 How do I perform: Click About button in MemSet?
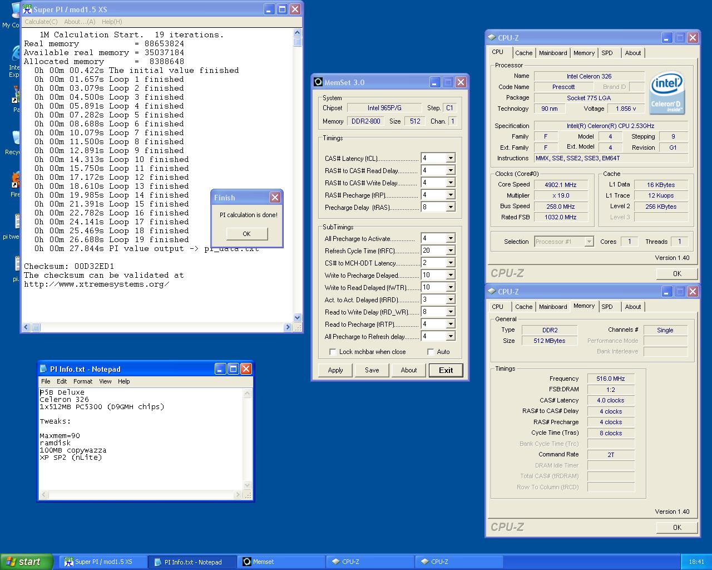pyautogui.click(x=409, y=370)
